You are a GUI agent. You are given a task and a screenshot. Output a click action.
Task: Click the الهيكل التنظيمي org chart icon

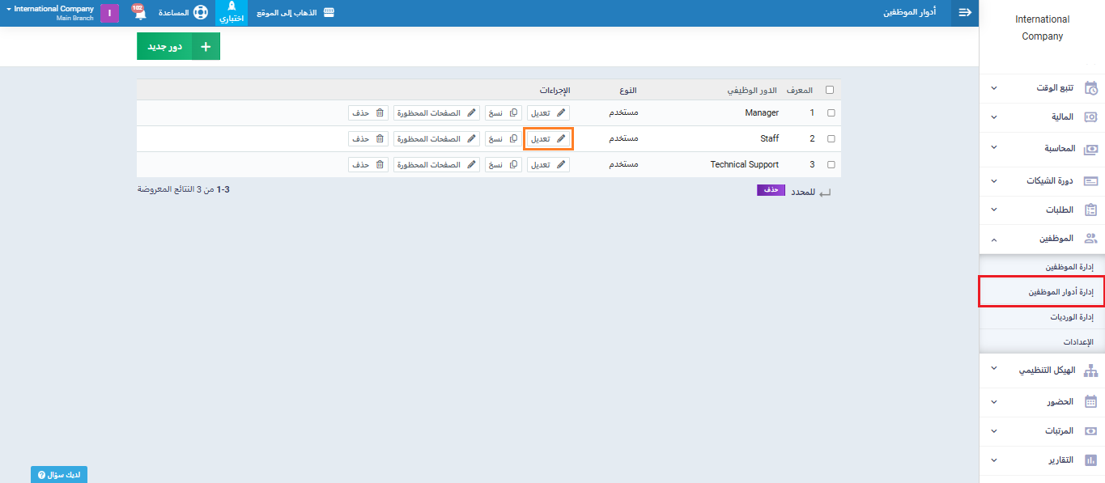1090,371
